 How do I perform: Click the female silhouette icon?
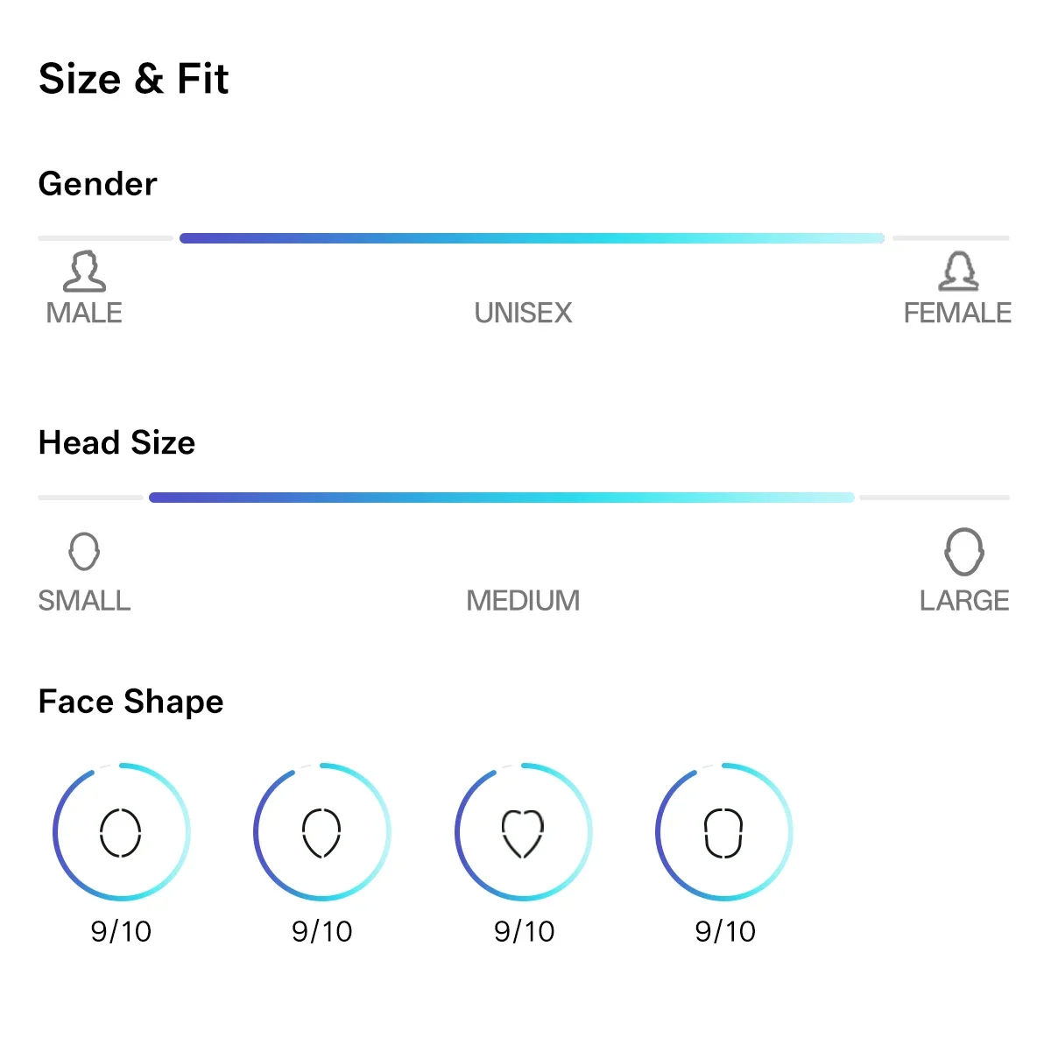point(958,272)
